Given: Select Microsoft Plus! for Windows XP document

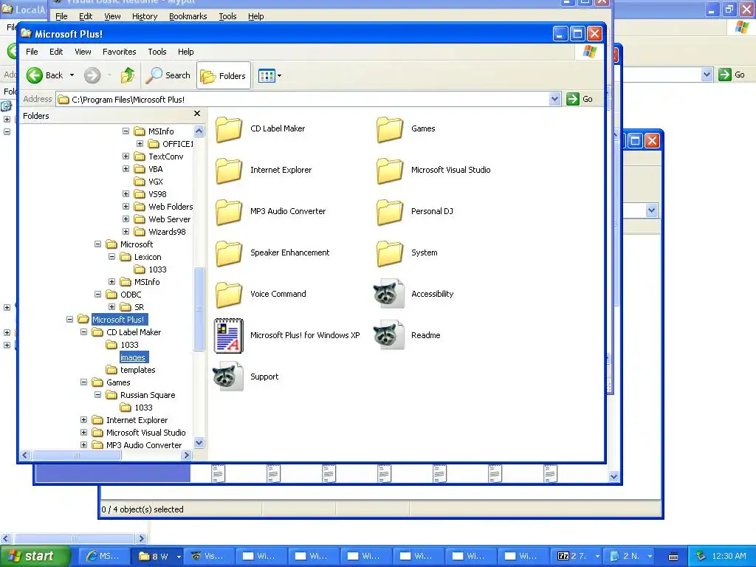Looking at the screenshot, I should tap(229, 336).
